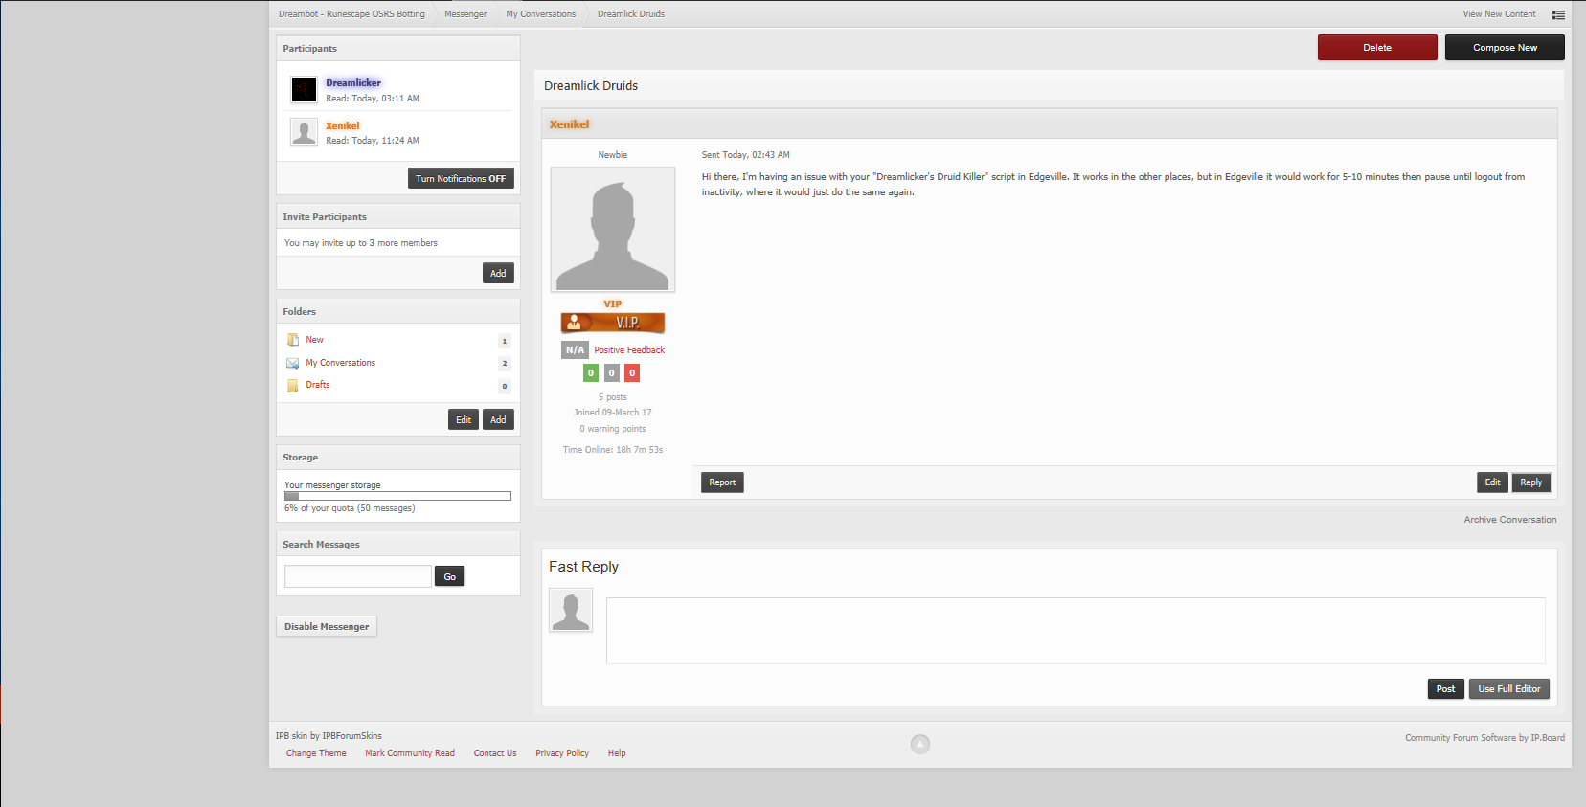Edit the message from Xenikel

pyautogui.click(x=1492, y=482)
